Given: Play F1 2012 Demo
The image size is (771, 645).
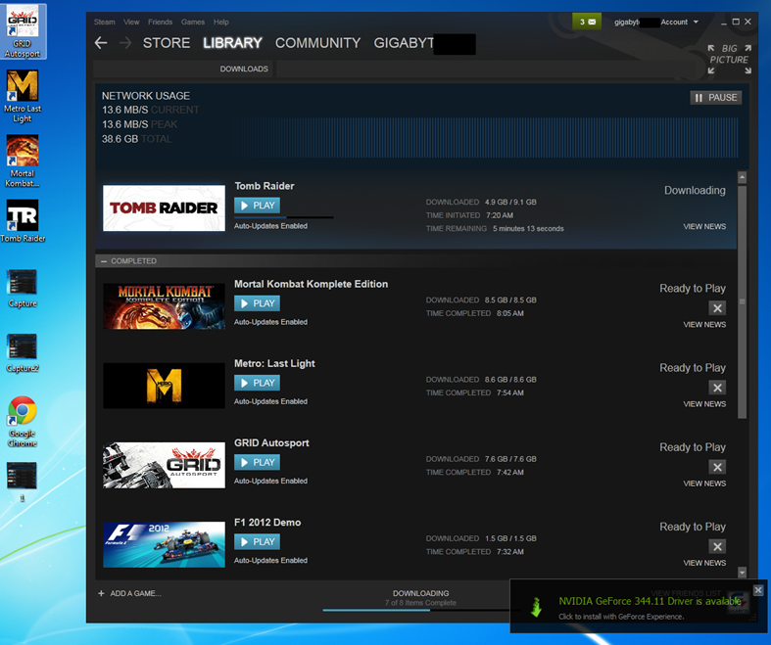Looking at the screenshot, I should coord(258,542).
